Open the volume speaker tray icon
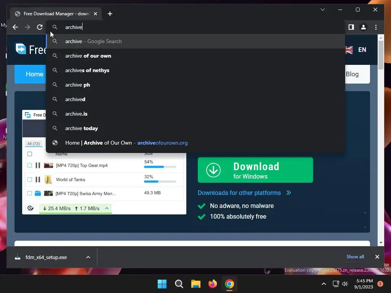 (345, 284)
